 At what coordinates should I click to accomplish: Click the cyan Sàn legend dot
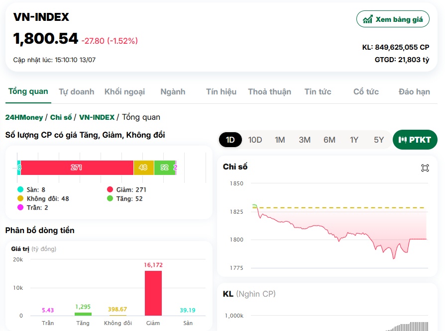pyautogui.click(x=20, y=189)
